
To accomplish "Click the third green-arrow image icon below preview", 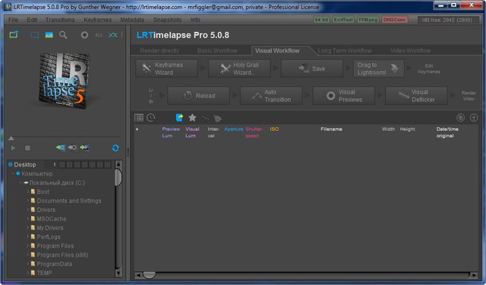I will tap(84, 147).
